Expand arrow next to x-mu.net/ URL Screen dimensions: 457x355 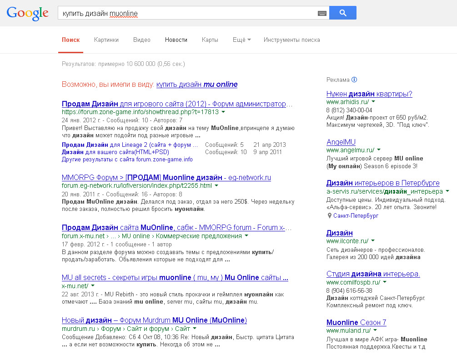click(93, 286)
